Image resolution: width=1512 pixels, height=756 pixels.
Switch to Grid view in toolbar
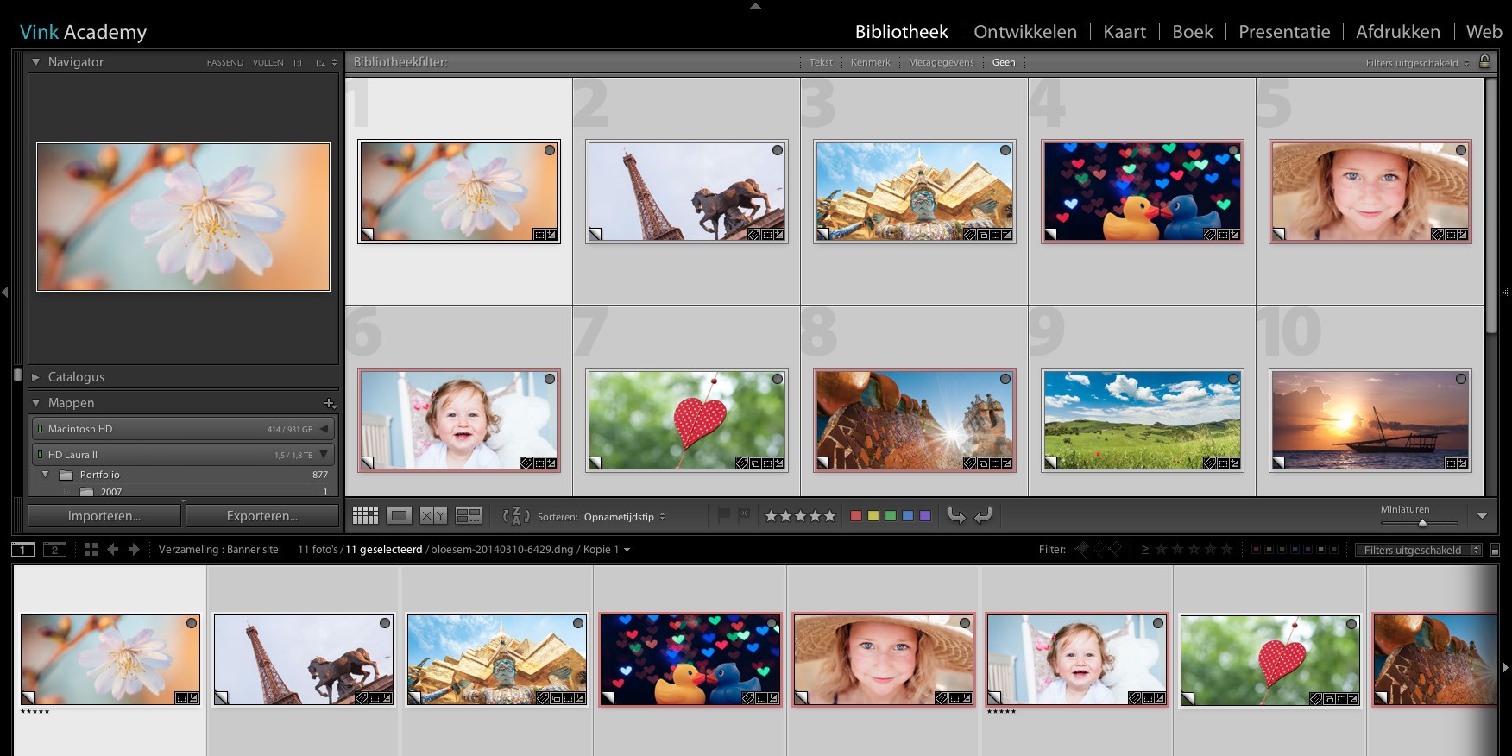click(x=365, y=516)
